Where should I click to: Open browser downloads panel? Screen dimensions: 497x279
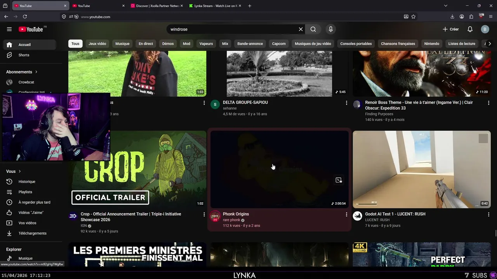click(x=452, y=17)
